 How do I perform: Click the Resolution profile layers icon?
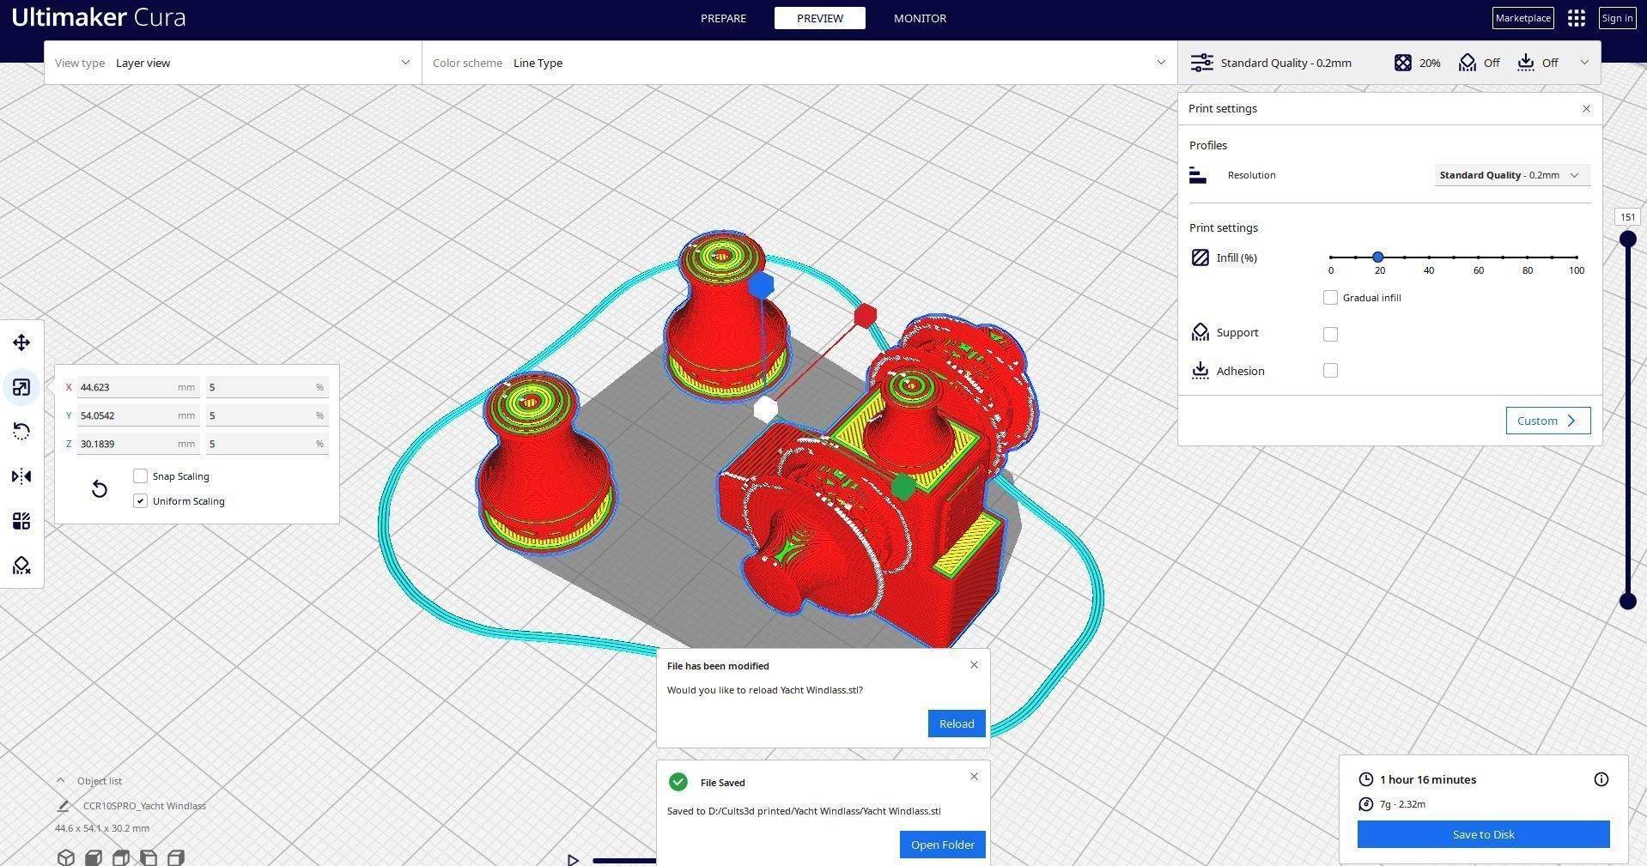tap(1198, 175)
